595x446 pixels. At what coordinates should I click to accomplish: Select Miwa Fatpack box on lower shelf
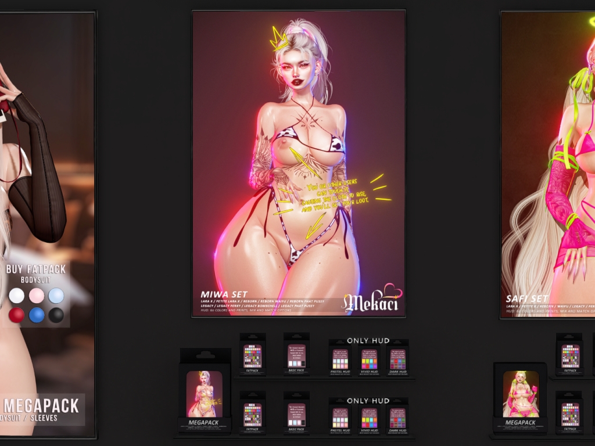click(x=252, y=413)
